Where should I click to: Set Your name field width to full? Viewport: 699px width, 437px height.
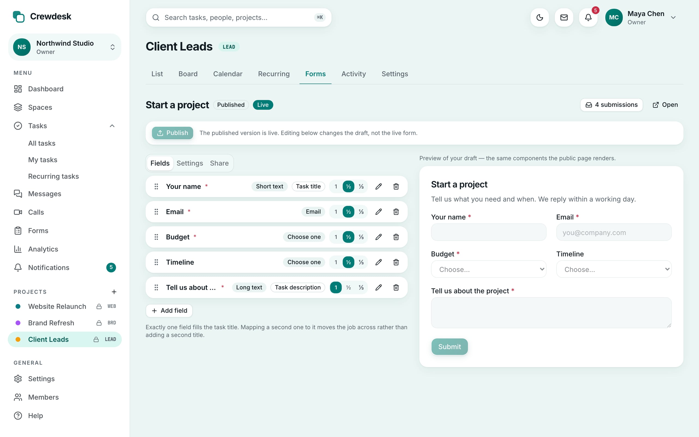[x=336, y=187]
